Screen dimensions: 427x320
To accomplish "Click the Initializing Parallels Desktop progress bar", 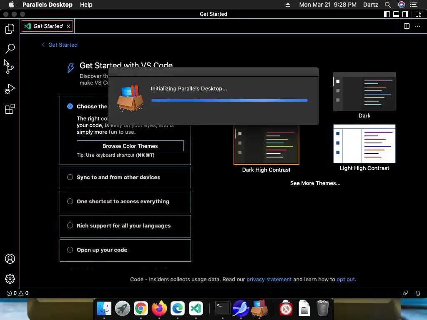I will coord(229,100).
